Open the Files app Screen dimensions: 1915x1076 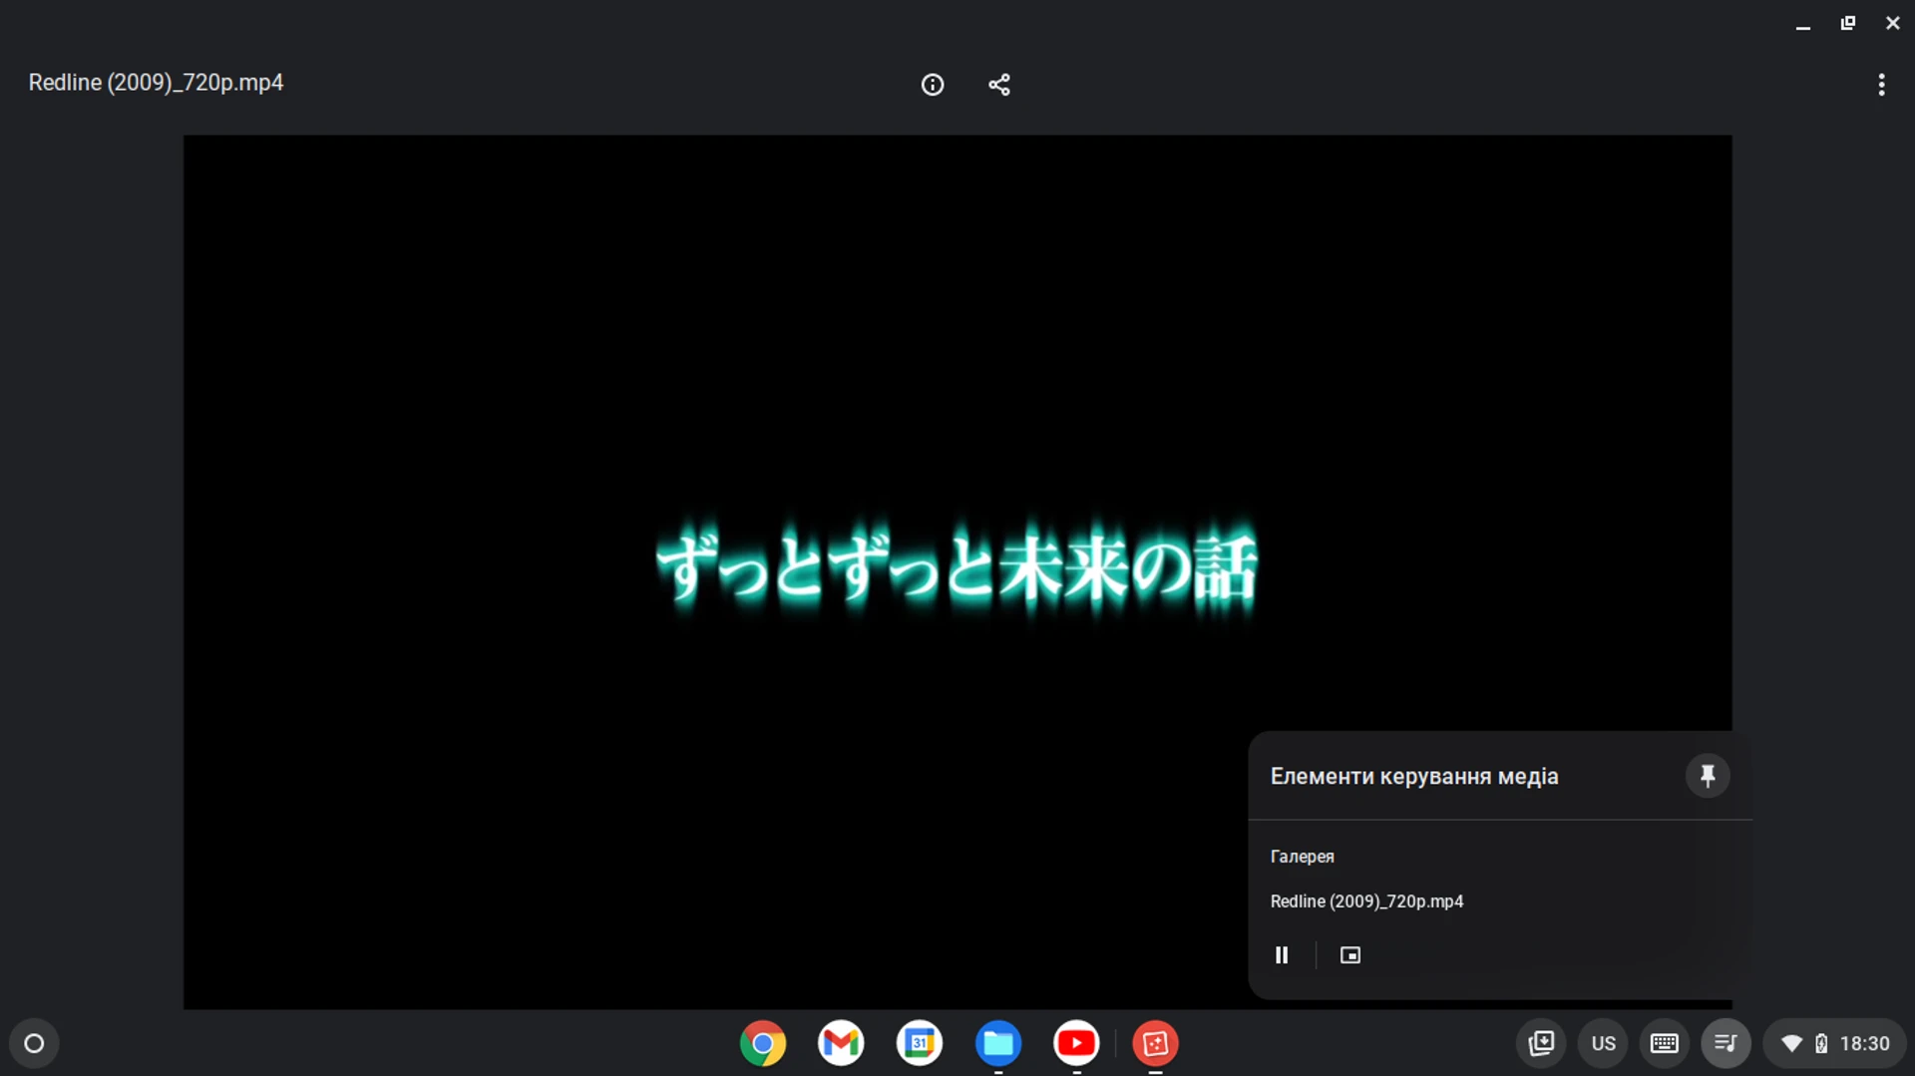pyautogui.click(x=998, y=1043)
